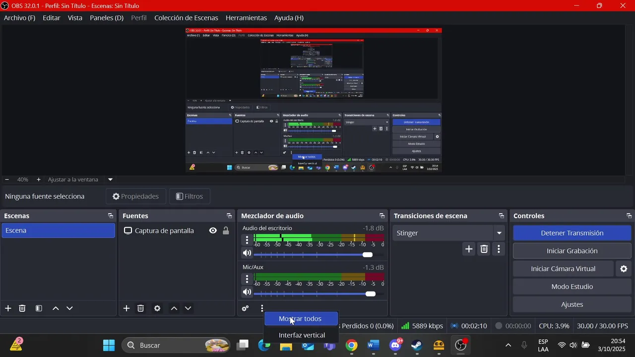635x357 pixels.
Task: Undock the Mezclador de audio panel
Action: [382, 216]
